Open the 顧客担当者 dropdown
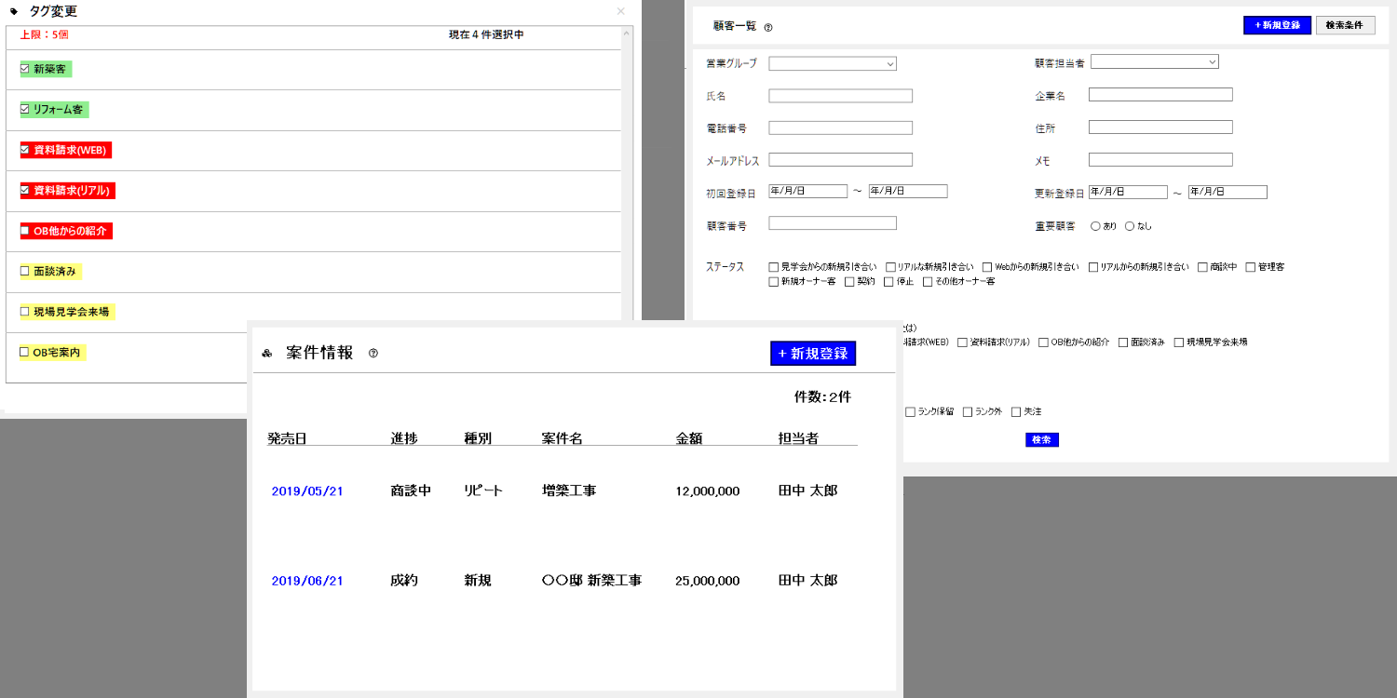 click(x=1155, y=61)
